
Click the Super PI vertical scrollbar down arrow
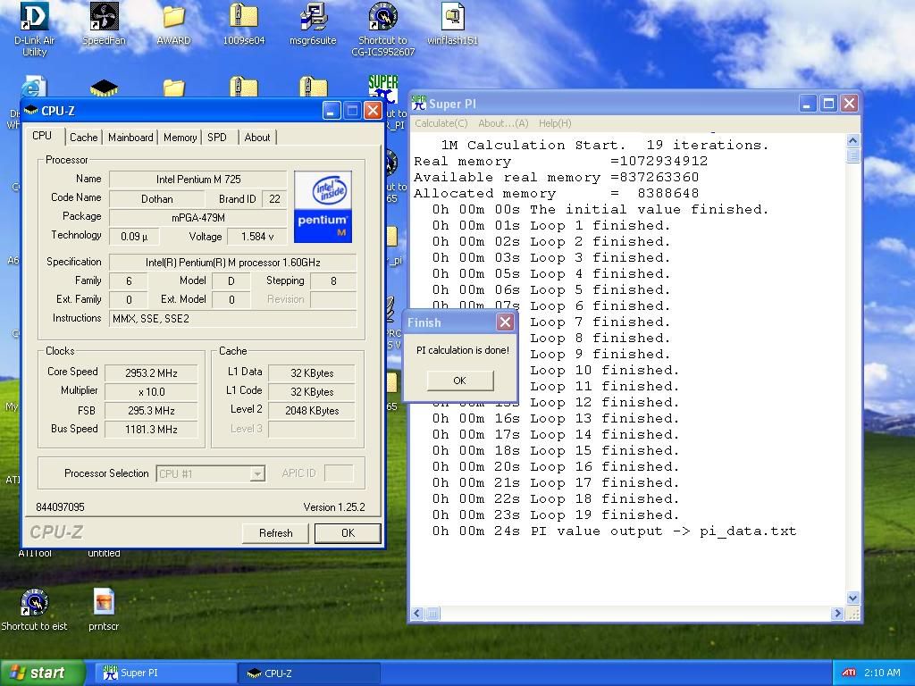pyautogui.click(x=852, y=598)
